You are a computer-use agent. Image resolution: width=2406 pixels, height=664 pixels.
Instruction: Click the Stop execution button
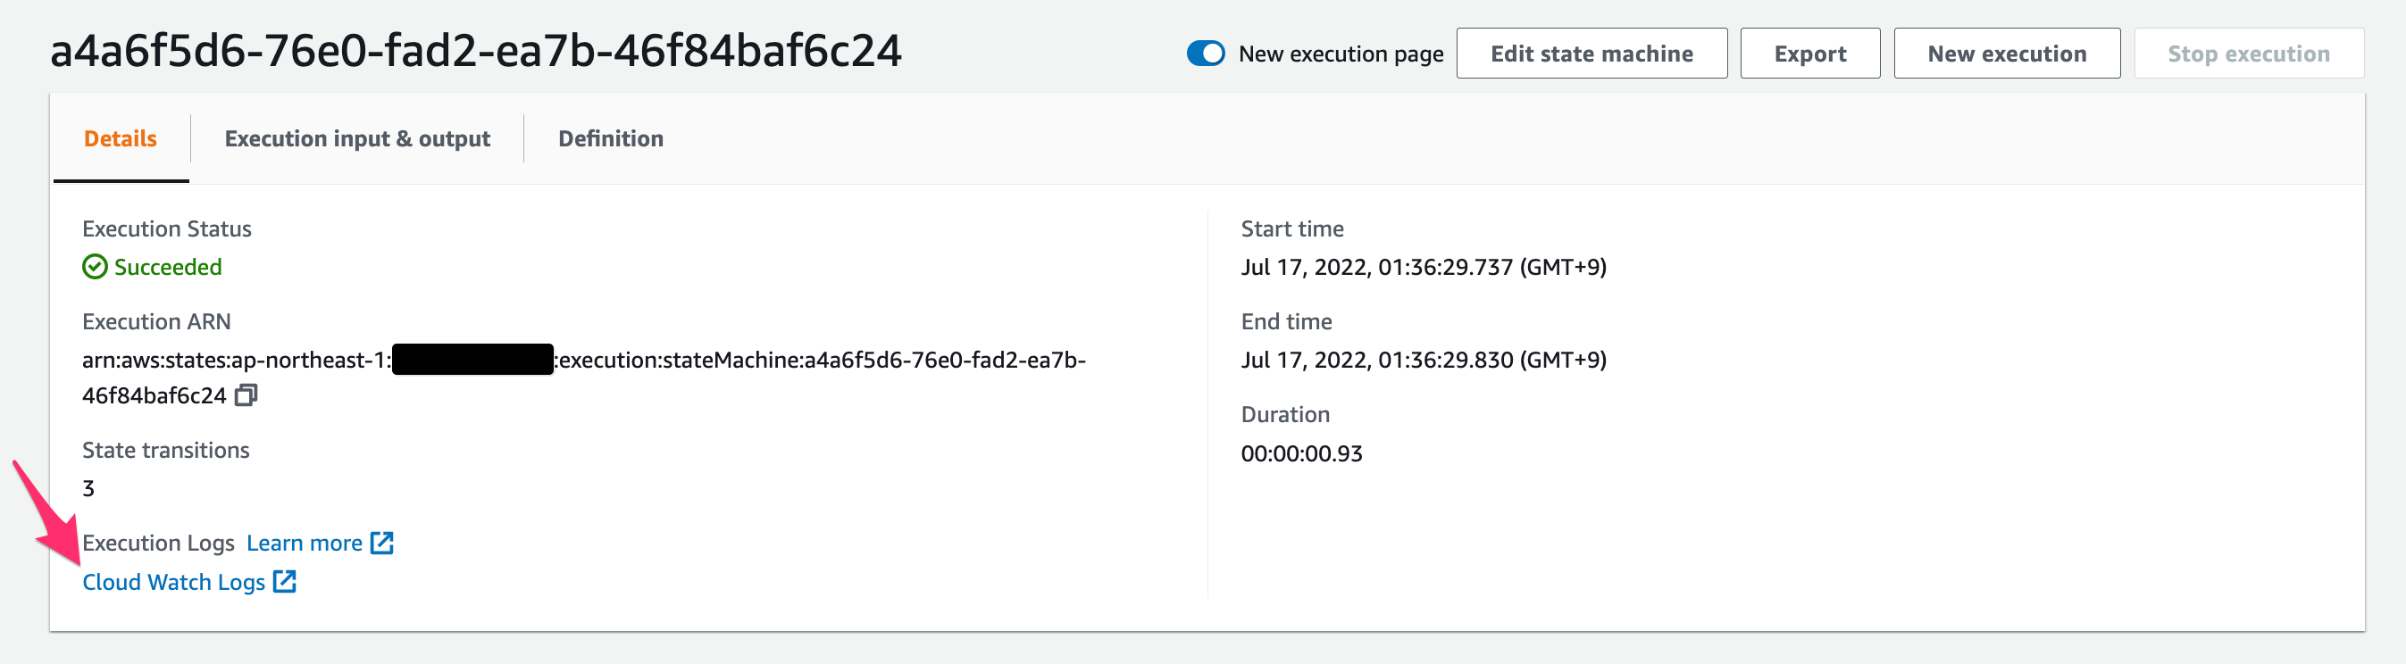2249,54
